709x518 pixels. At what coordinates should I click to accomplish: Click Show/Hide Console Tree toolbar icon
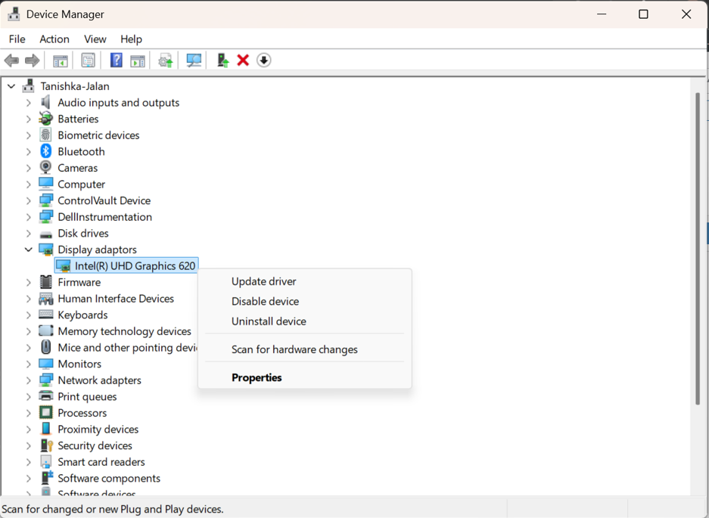60,60
